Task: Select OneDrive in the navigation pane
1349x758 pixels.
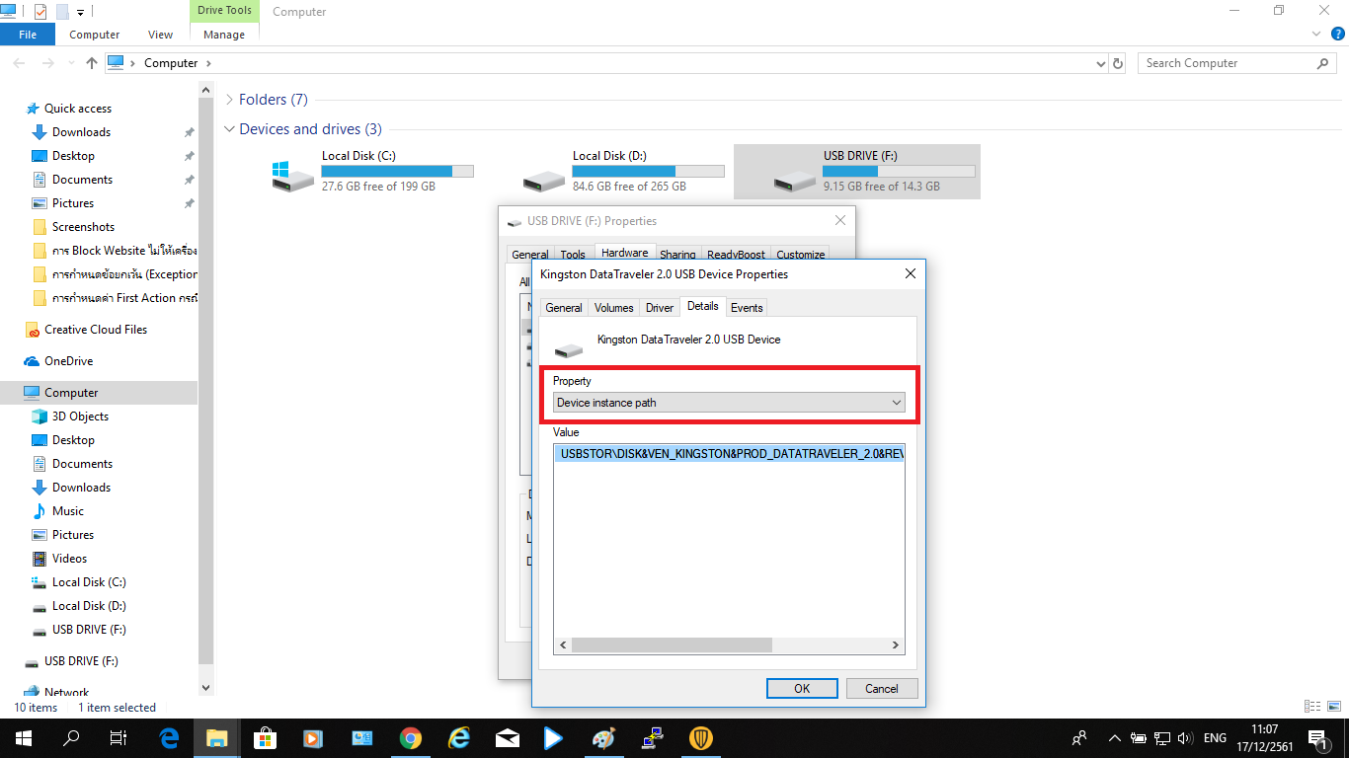Action: pyautogui.click(x=68, y=361)
